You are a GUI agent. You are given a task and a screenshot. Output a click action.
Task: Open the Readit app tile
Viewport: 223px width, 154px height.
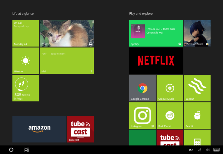point(197,115)
